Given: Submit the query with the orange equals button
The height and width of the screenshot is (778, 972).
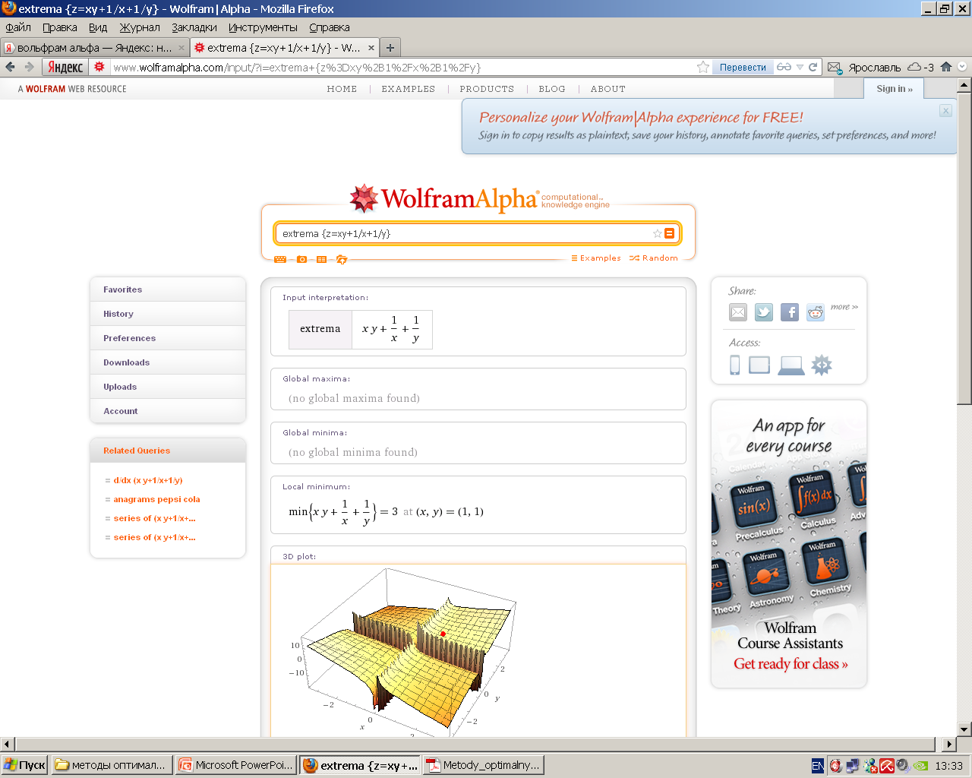Looking at the screenshot, I should (x=669, y=233).
